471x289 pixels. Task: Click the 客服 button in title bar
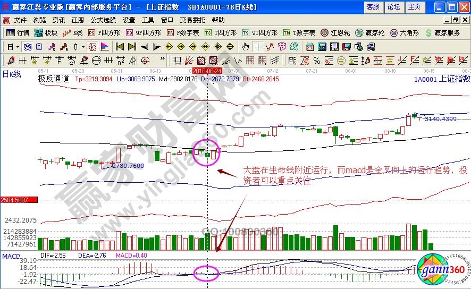tap(373, 7)
